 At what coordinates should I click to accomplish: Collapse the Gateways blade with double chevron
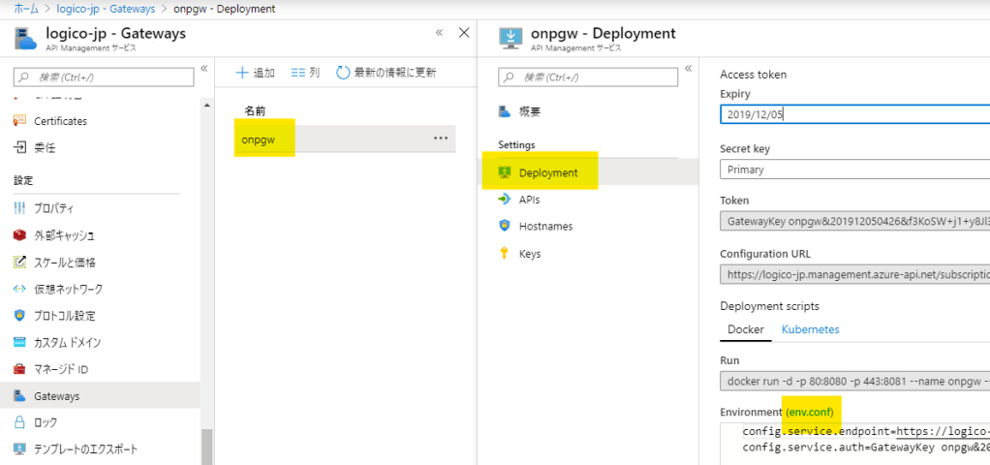(x=439, y=33)
